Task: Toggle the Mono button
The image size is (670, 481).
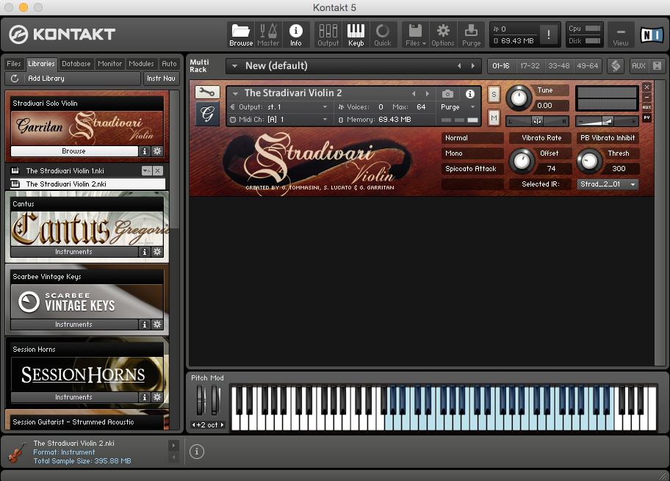Action: (x=472, y=153)
